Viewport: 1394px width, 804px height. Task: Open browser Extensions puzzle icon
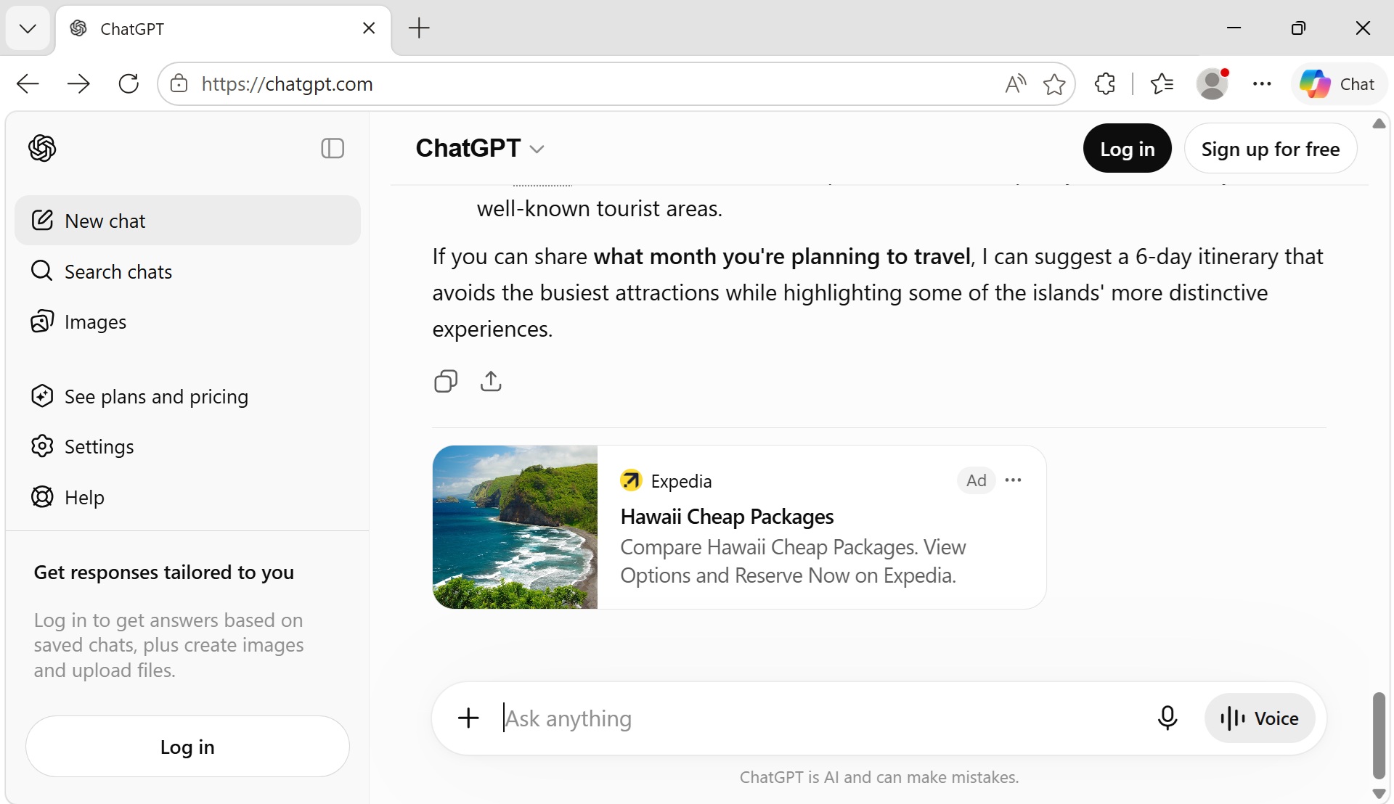point(1105,83)
